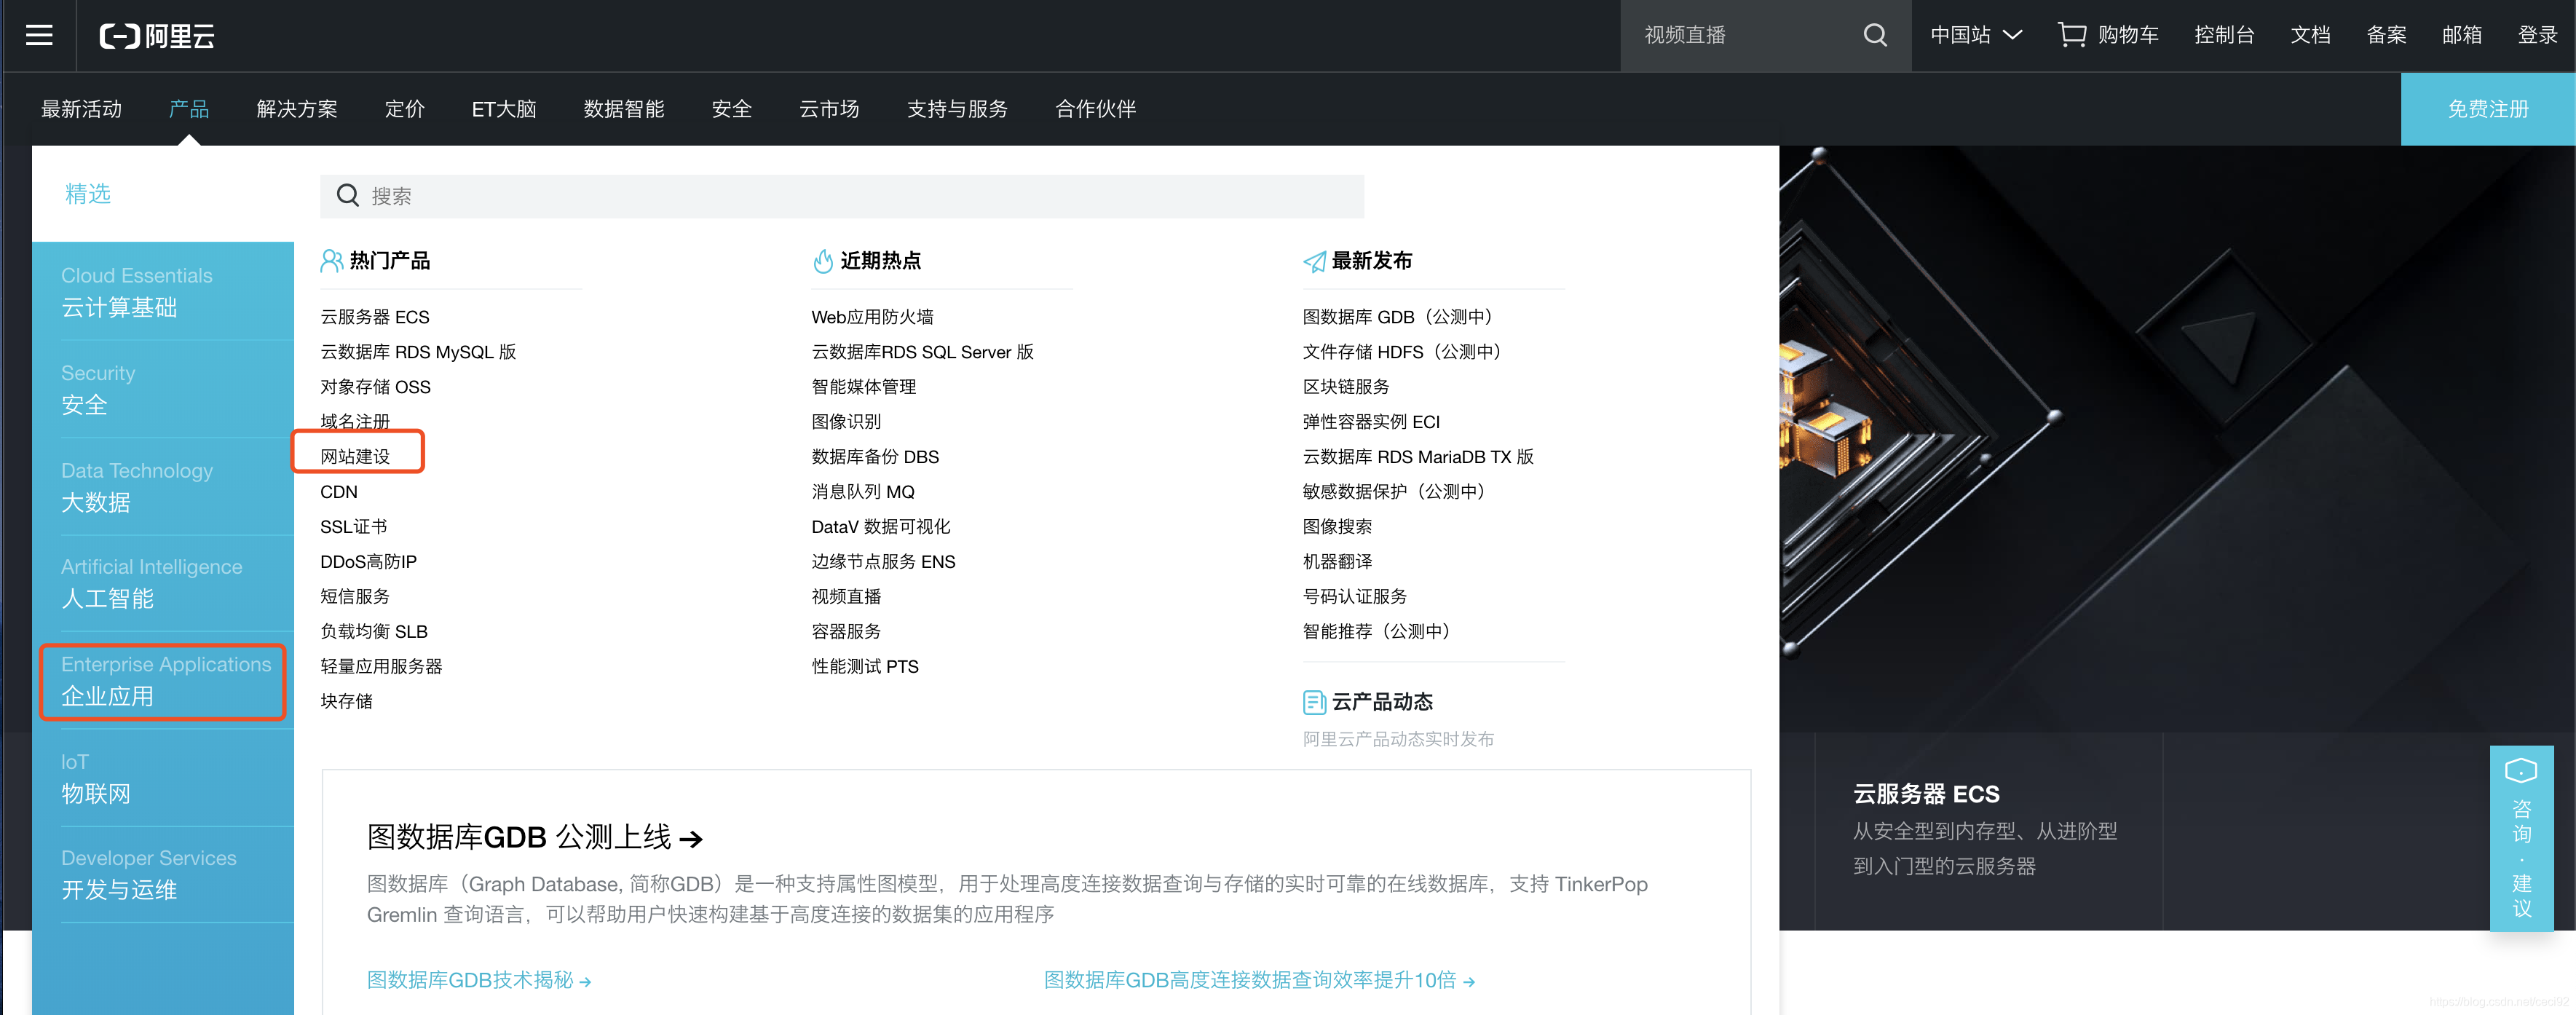Click the Aliyun logo
This screenshot has width=2576, height=1015.
(x=157, y=36)
